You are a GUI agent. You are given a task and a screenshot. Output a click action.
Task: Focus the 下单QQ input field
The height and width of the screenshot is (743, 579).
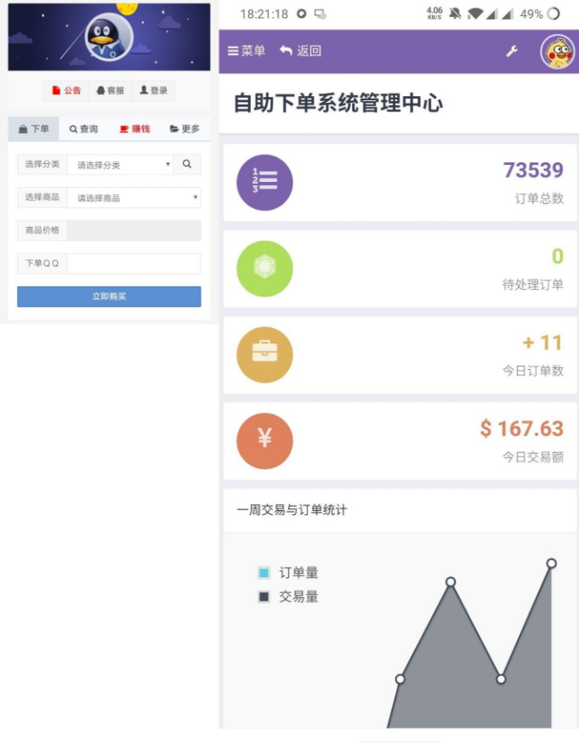coord(133,264)
